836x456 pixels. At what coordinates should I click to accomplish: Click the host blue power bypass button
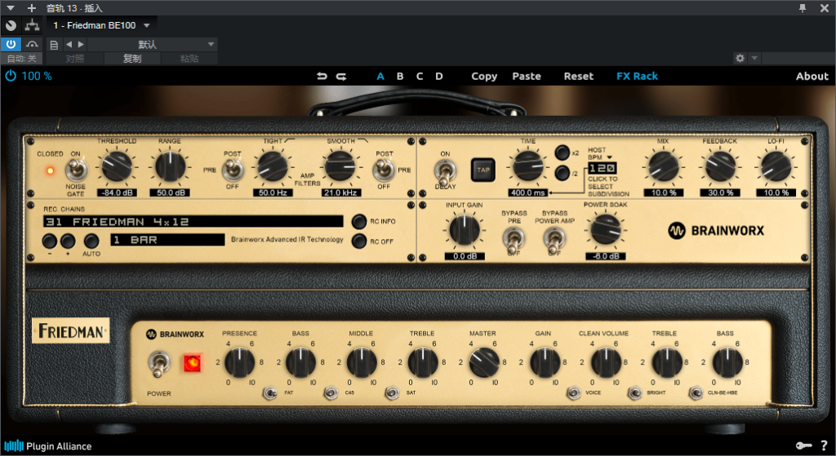[x=11, y=44]
